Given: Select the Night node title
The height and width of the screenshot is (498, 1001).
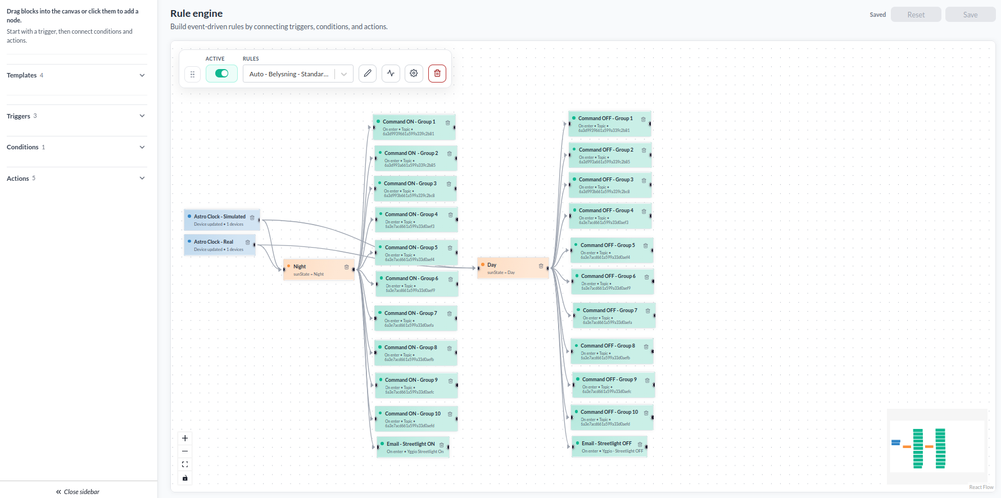Looking at the screenshot, I should click(300, 267).
